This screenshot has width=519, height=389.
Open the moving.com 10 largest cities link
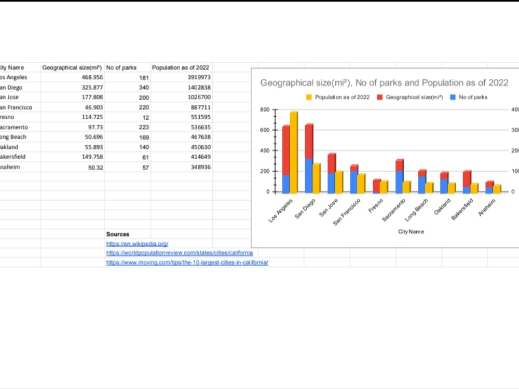(187, 262)
